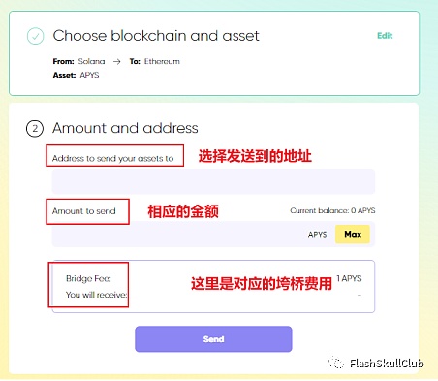Click the 'Address to send your assets to' label
Screen dimensions: 438x381
pyautogui.click(x=113, y=158)
